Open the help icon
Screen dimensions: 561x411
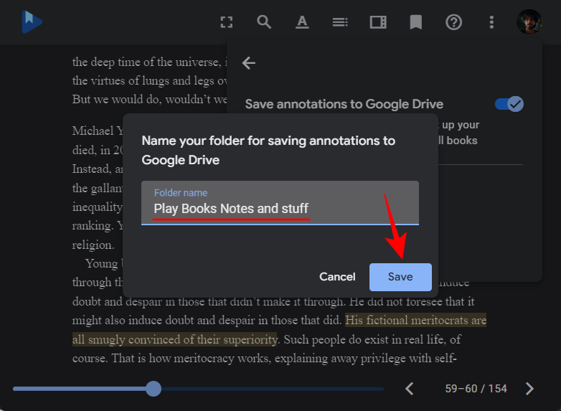tap(453, 22)
